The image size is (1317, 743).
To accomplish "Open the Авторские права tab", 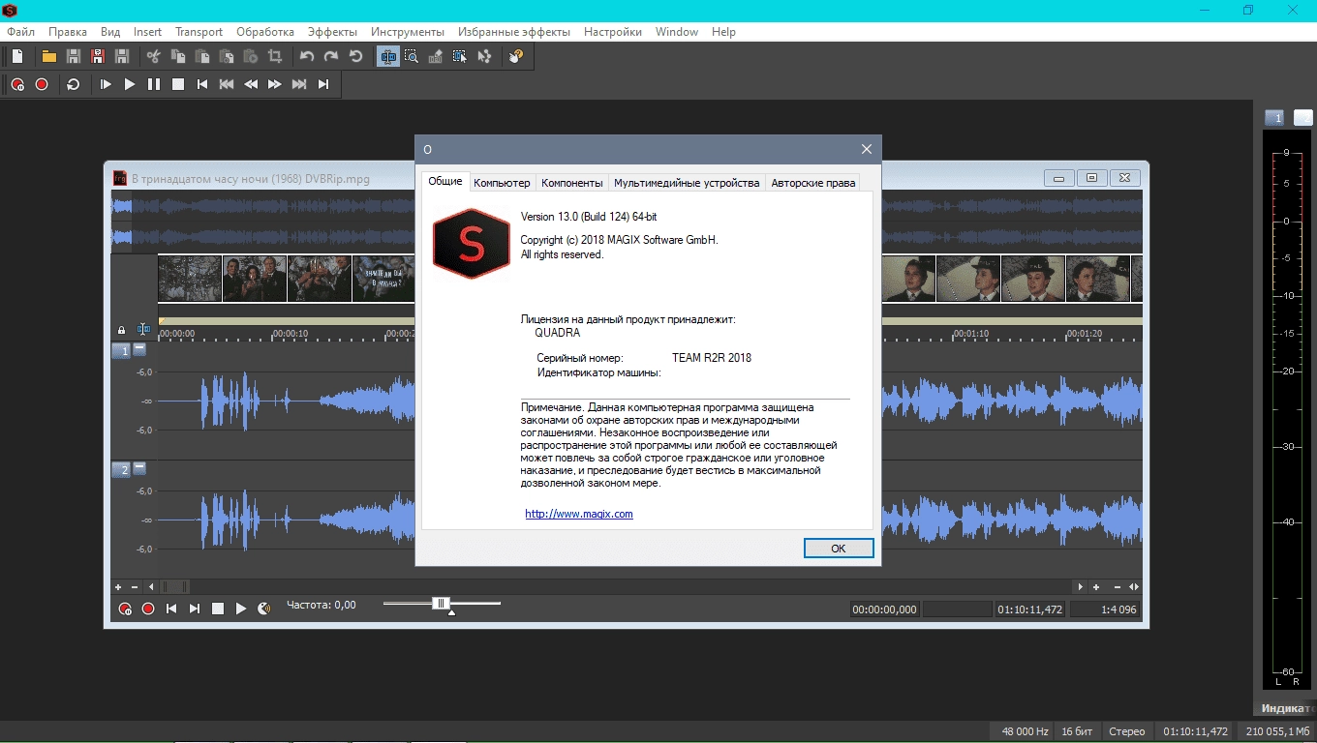I will click(x=812, y=183).
